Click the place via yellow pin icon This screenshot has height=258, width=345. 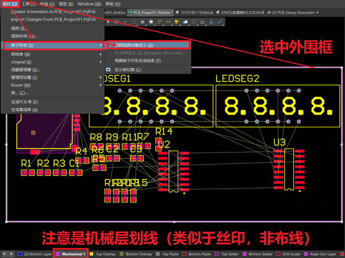click(177, 22)
